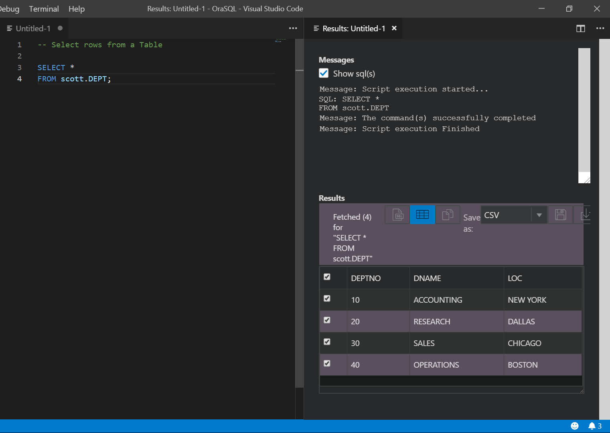Screen dimensions: 610x433
Task: Open the Terminal menu
Action: 44,9
